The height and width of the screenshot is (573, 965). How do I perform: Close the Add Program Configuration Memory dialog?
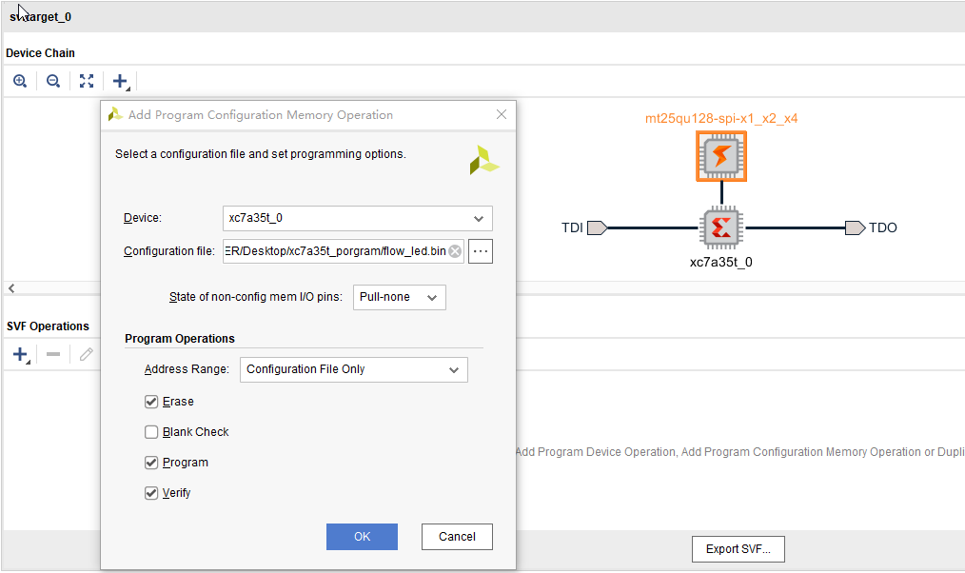pyautogui.click(x=502, y=114)
